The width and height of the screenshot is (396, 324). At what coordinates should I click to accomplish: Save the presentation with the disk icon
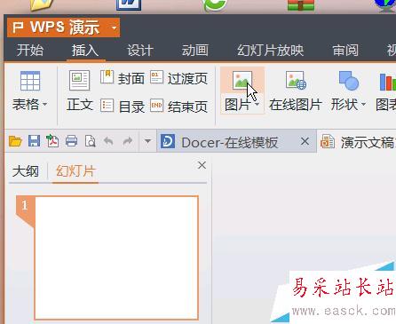pos(34,141)
